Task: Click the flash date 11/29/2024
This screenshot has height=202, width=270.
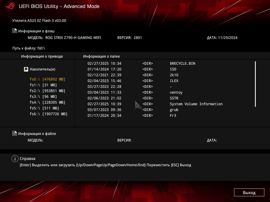Action: pos(228,38)
